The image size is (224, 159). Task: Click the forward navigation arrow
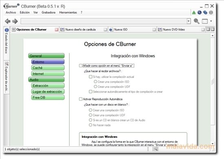pos(15,21)
